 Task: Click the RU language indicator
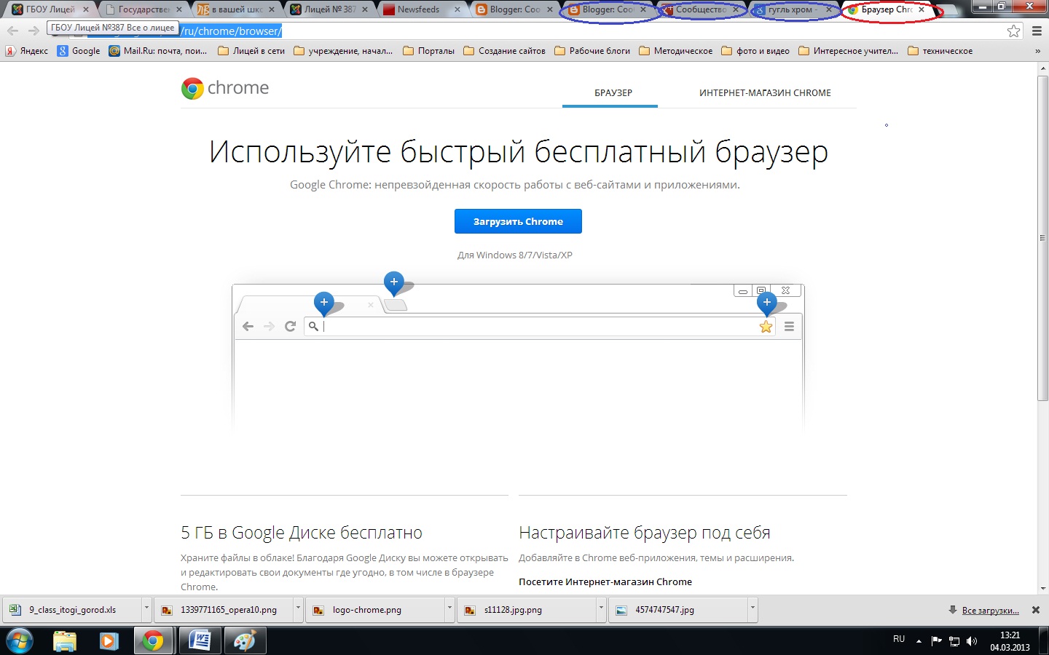point(899,639)
